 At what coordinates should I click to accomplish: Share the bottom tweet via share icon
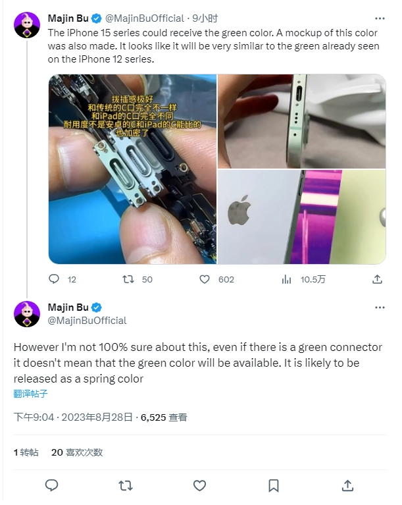[347, 485]
